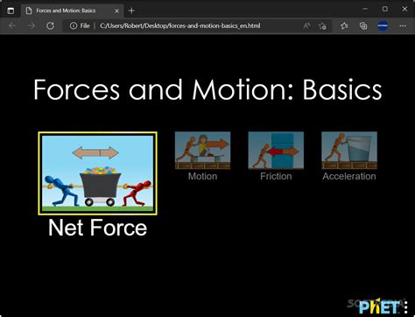Open the Net Force simulation screen
This screenshot has width=415, height=317.
point(98,173)
